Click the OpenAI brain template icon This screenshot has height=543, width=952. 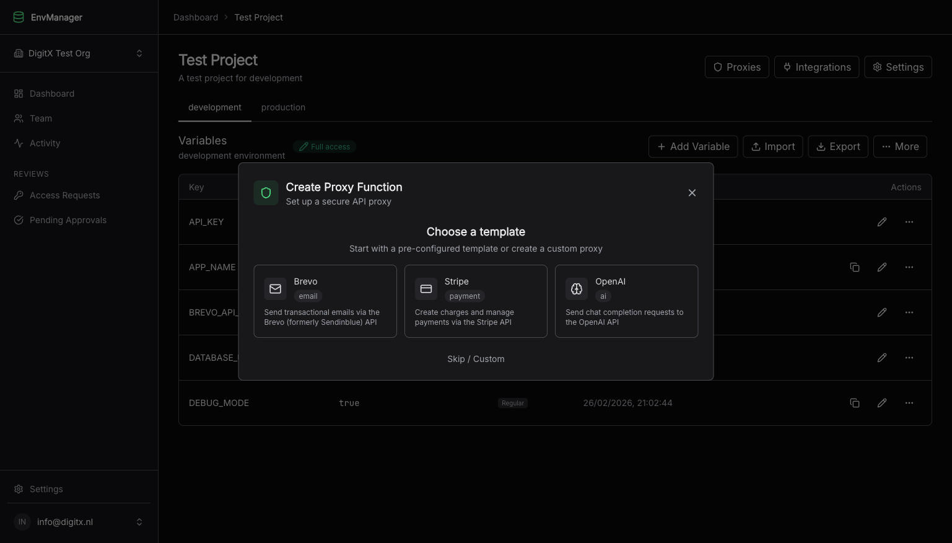click(577, 289)
